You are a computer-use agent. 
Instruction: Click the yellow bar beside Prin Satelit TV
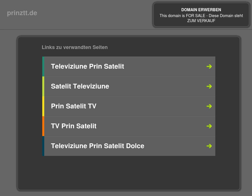pyautogui.click(x=44, y=106)
